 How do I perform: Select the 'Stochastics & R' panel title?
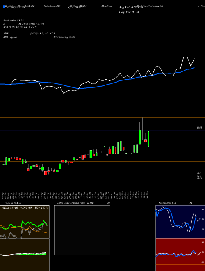168,203
